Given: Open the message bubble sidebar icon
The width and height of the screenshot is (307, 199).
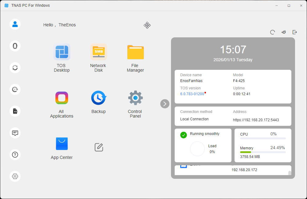Looking at the screenshot, I should 15,133.
